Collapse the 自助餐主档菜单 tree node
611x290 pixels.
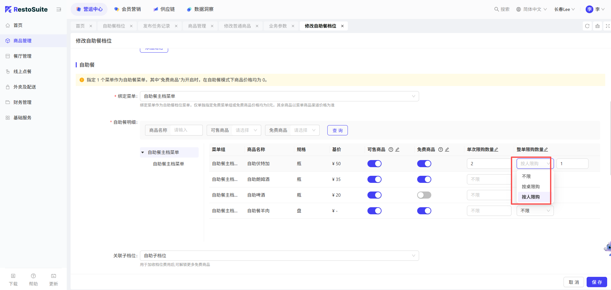pos(143,152)
